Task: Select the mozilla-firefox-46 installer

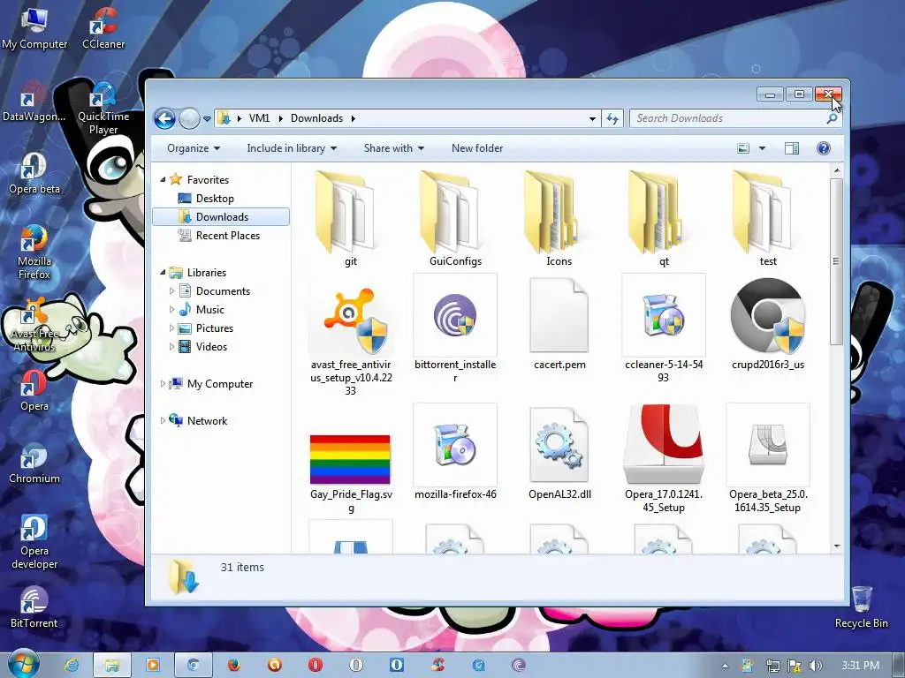Action: [455, 453]
